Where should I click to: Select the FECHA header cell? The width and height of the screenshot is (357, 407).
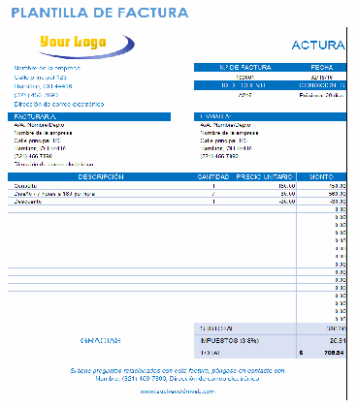(321, 67)
